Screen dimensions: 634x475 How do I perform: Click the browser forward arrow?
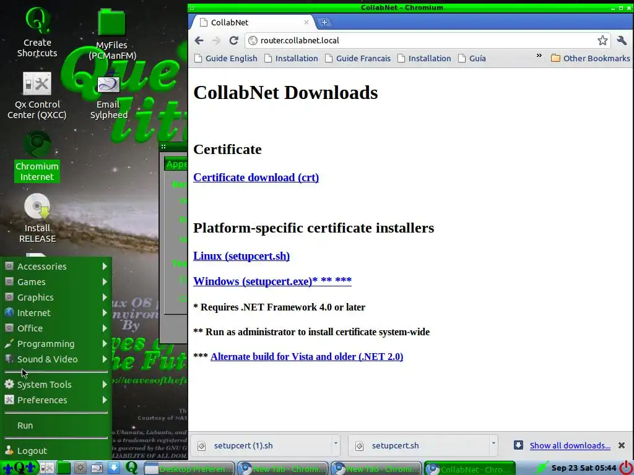216,40
